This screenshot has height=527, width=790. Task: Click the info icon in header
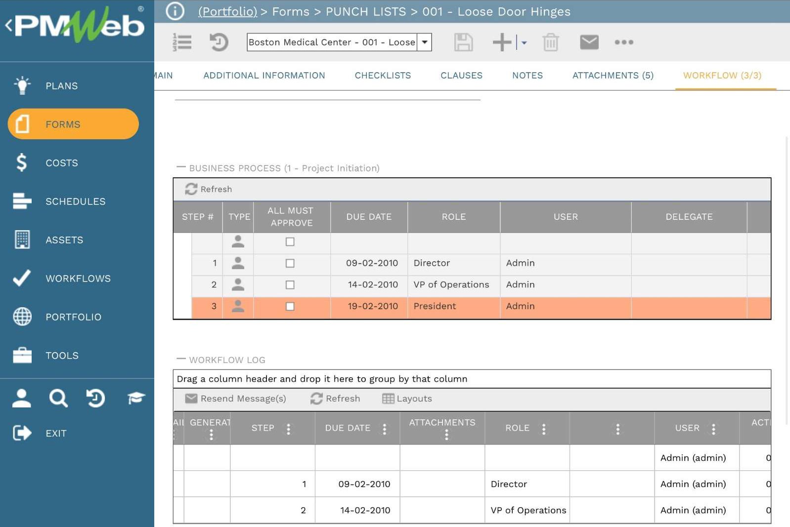tap(175, 11)
